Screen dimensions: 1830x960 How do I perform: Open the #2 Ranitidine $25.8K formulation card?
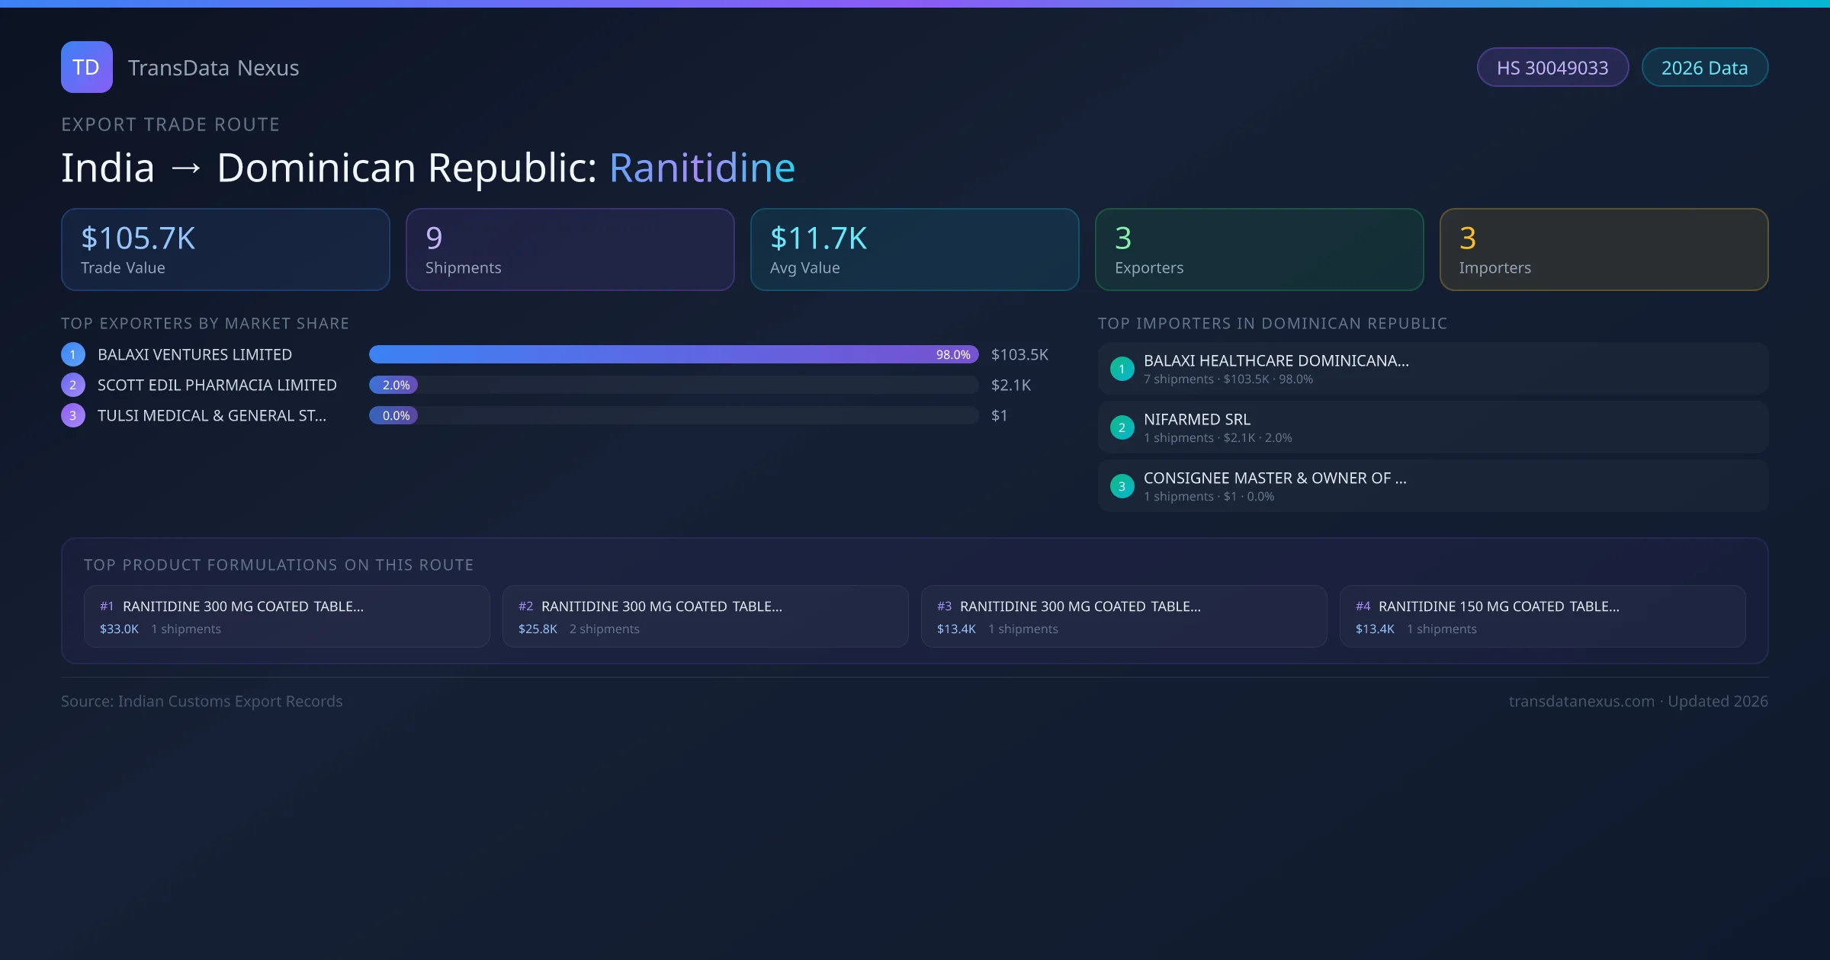705,616
